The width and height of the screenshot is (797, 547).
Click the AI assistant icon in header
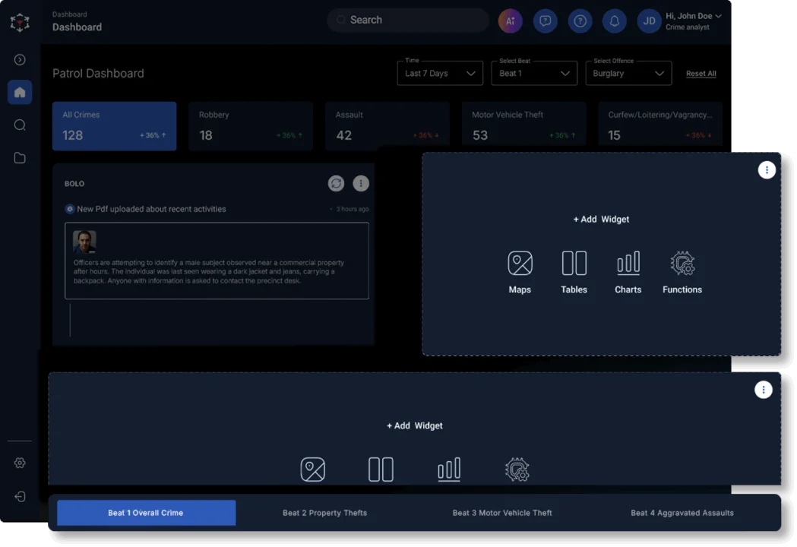pyautogui.click(x=510, y=21)
